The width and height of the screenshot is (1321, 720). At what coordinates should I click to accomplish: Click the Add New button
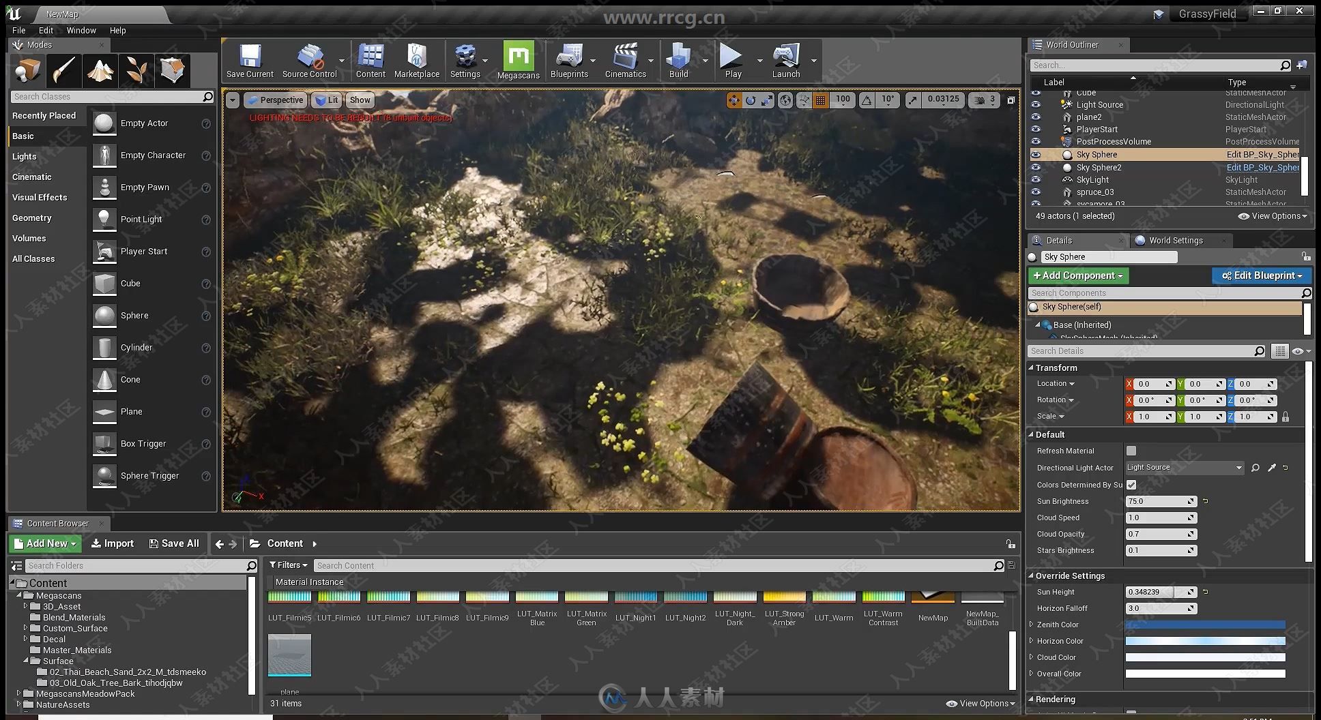point(46,543)
